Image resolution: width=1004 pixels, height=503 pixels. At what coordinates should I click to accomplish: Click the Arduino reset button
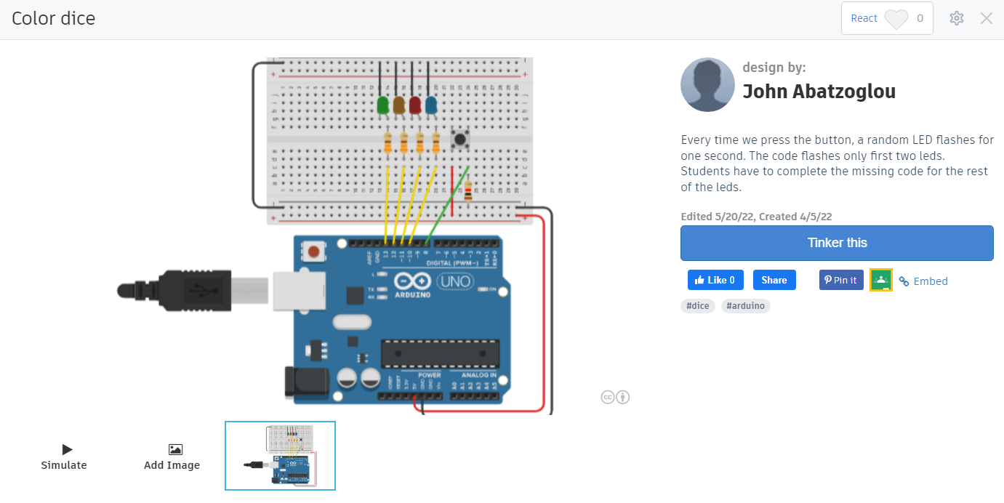[x=313, y=252]
